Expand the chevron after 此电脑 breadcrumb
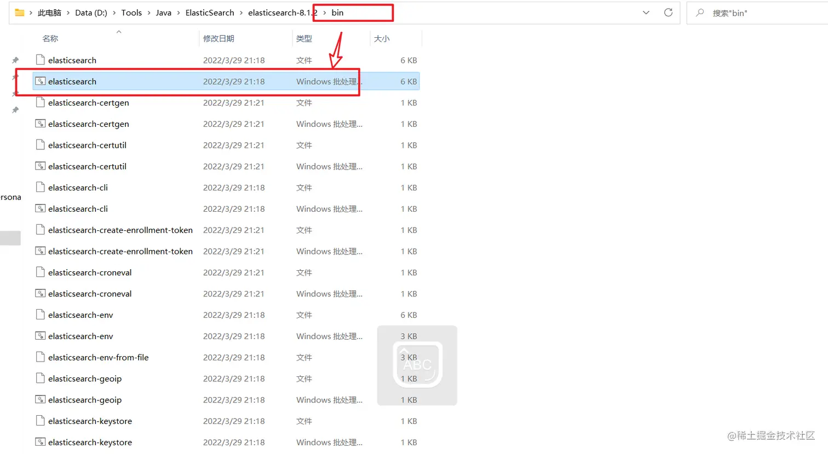Image resolution: width=828 pixels, height=454 pixels. (x=68, y=13)
